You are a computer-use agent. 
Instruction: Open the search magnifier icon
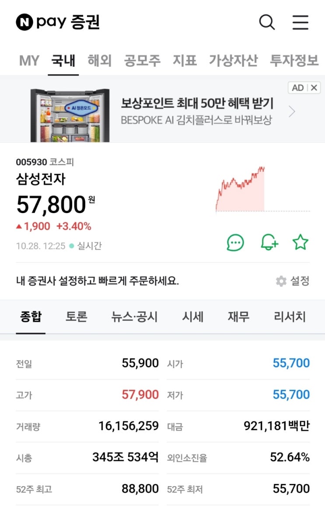(267, 22)
